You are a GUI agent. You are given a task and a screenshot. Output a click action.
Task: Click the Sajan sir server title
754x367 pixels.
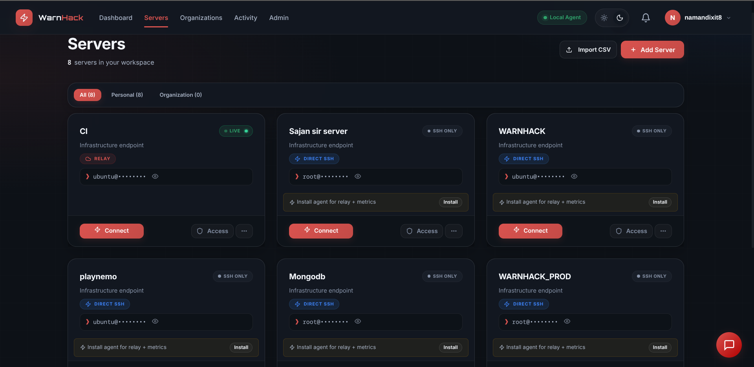pyautogui.click(x=318, y=131)
